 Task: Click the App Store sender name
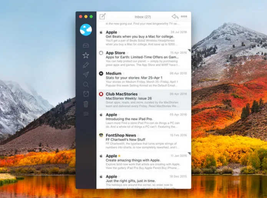pos(115,53)
